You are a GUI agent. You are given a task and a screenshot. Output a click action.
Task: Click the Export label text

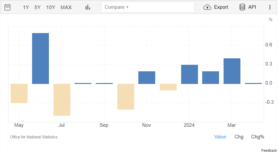[221, 7]
